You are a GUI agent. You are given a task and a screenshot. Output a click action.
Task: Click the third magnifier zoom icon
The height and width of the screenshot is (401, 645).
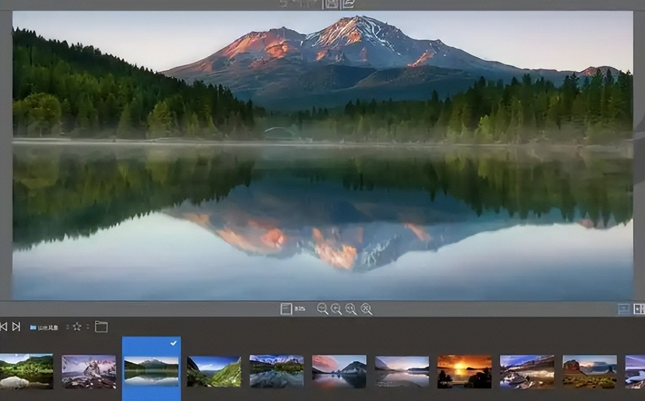pyautogui.click(x=351, y=309)
